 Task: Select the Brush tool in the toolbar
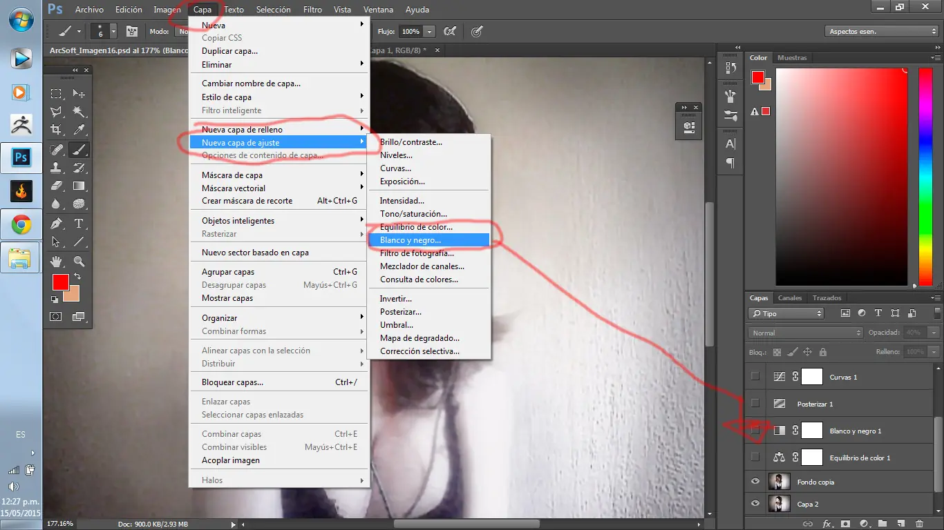pyautogui.click(x=78, y=149)
